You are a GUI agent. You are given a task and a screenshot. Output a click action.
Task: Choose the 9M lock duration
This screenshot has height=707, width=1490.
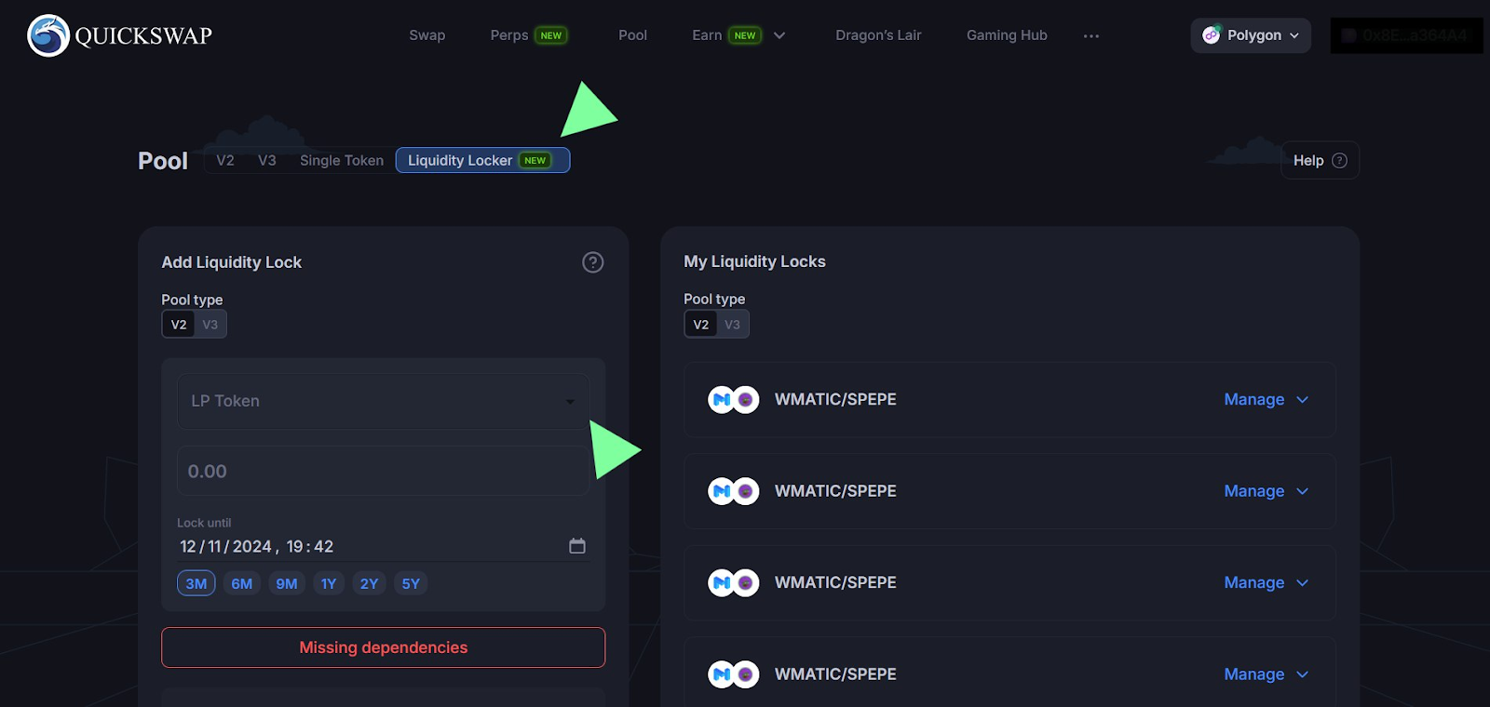click(x=287, y=583)
